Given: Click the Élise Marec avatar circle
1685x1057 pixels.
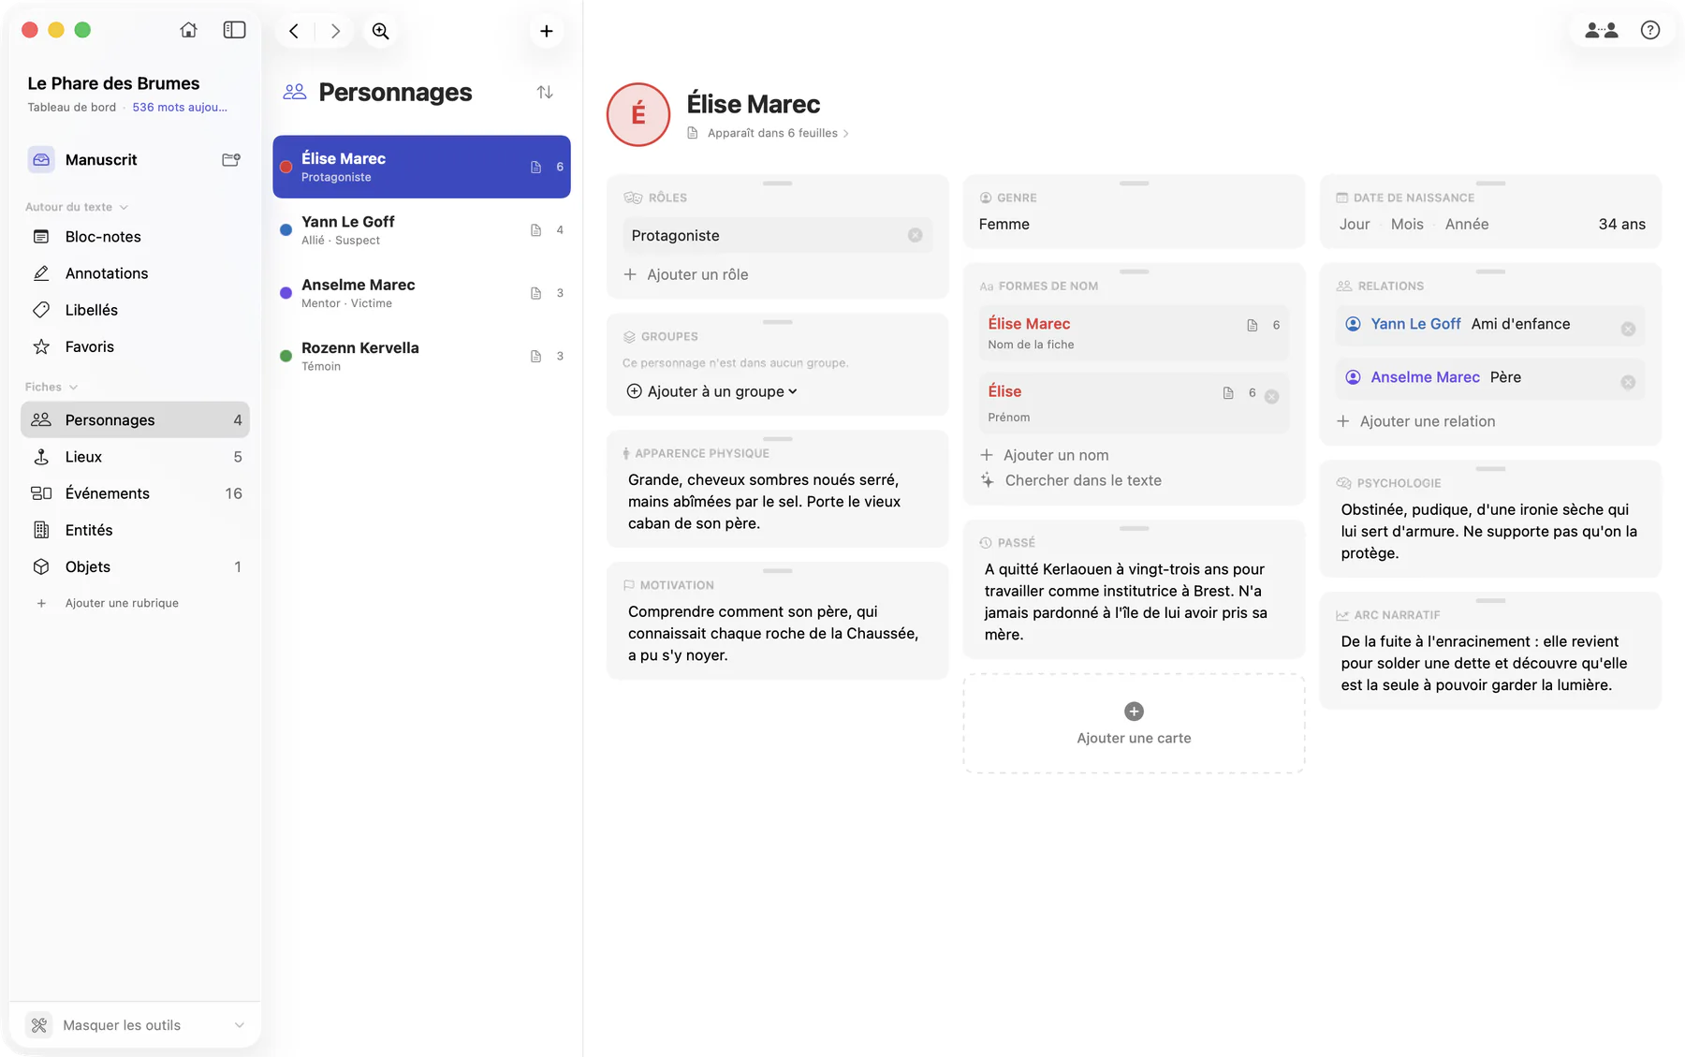Looking at the screenshot, I should [638, 114].
